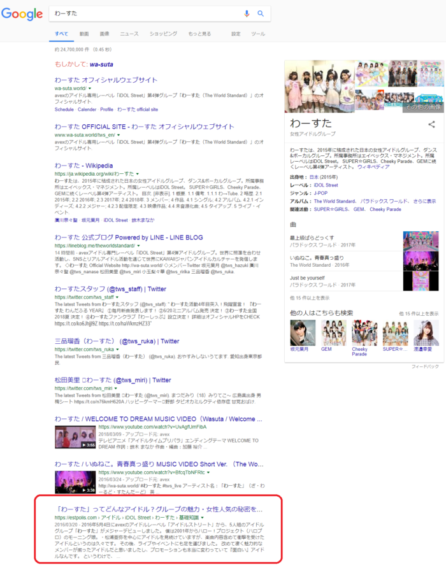Click the blue search magnifier icon

point(261,13)
